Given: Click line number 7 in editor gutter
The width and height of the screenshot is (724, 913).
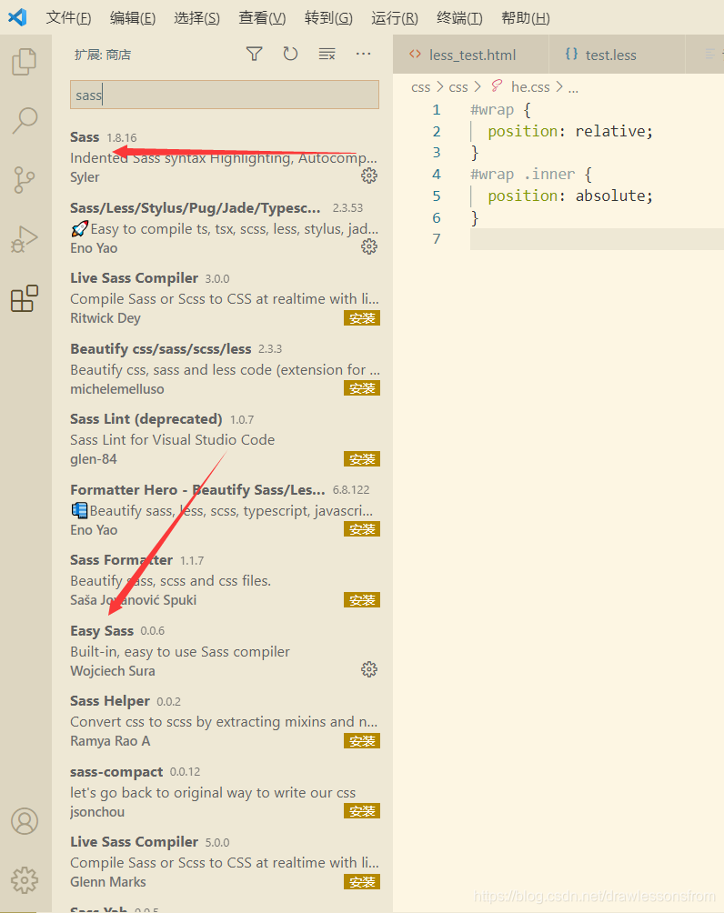Looking at the screenshot, I should (437, 239).
